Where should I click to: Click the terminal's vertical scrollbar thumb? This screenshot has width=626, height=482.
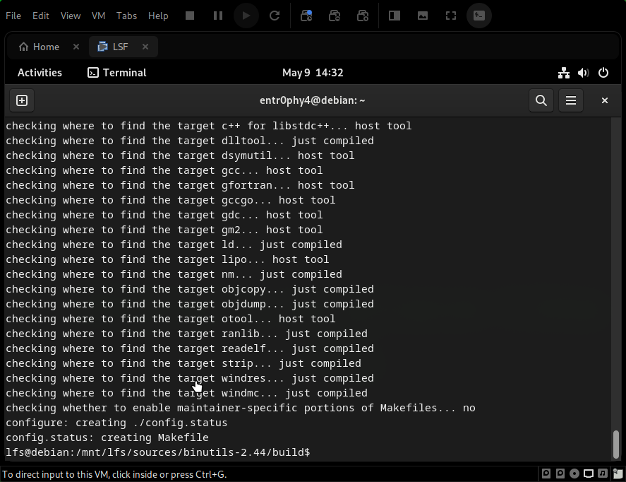tap(618, 444)
